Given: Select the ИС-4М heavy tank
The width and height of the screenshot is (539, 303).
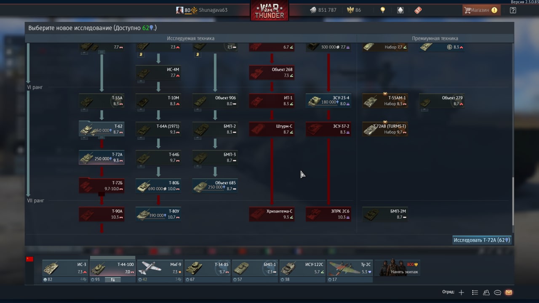Looking at the screenshot, I should (158, 72).
